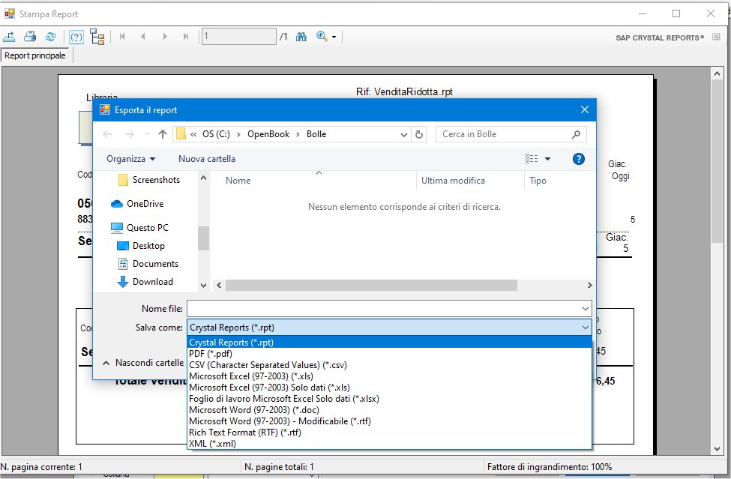Open the Organizza menu
731x479 pixels.
click(x=130, y=159)
